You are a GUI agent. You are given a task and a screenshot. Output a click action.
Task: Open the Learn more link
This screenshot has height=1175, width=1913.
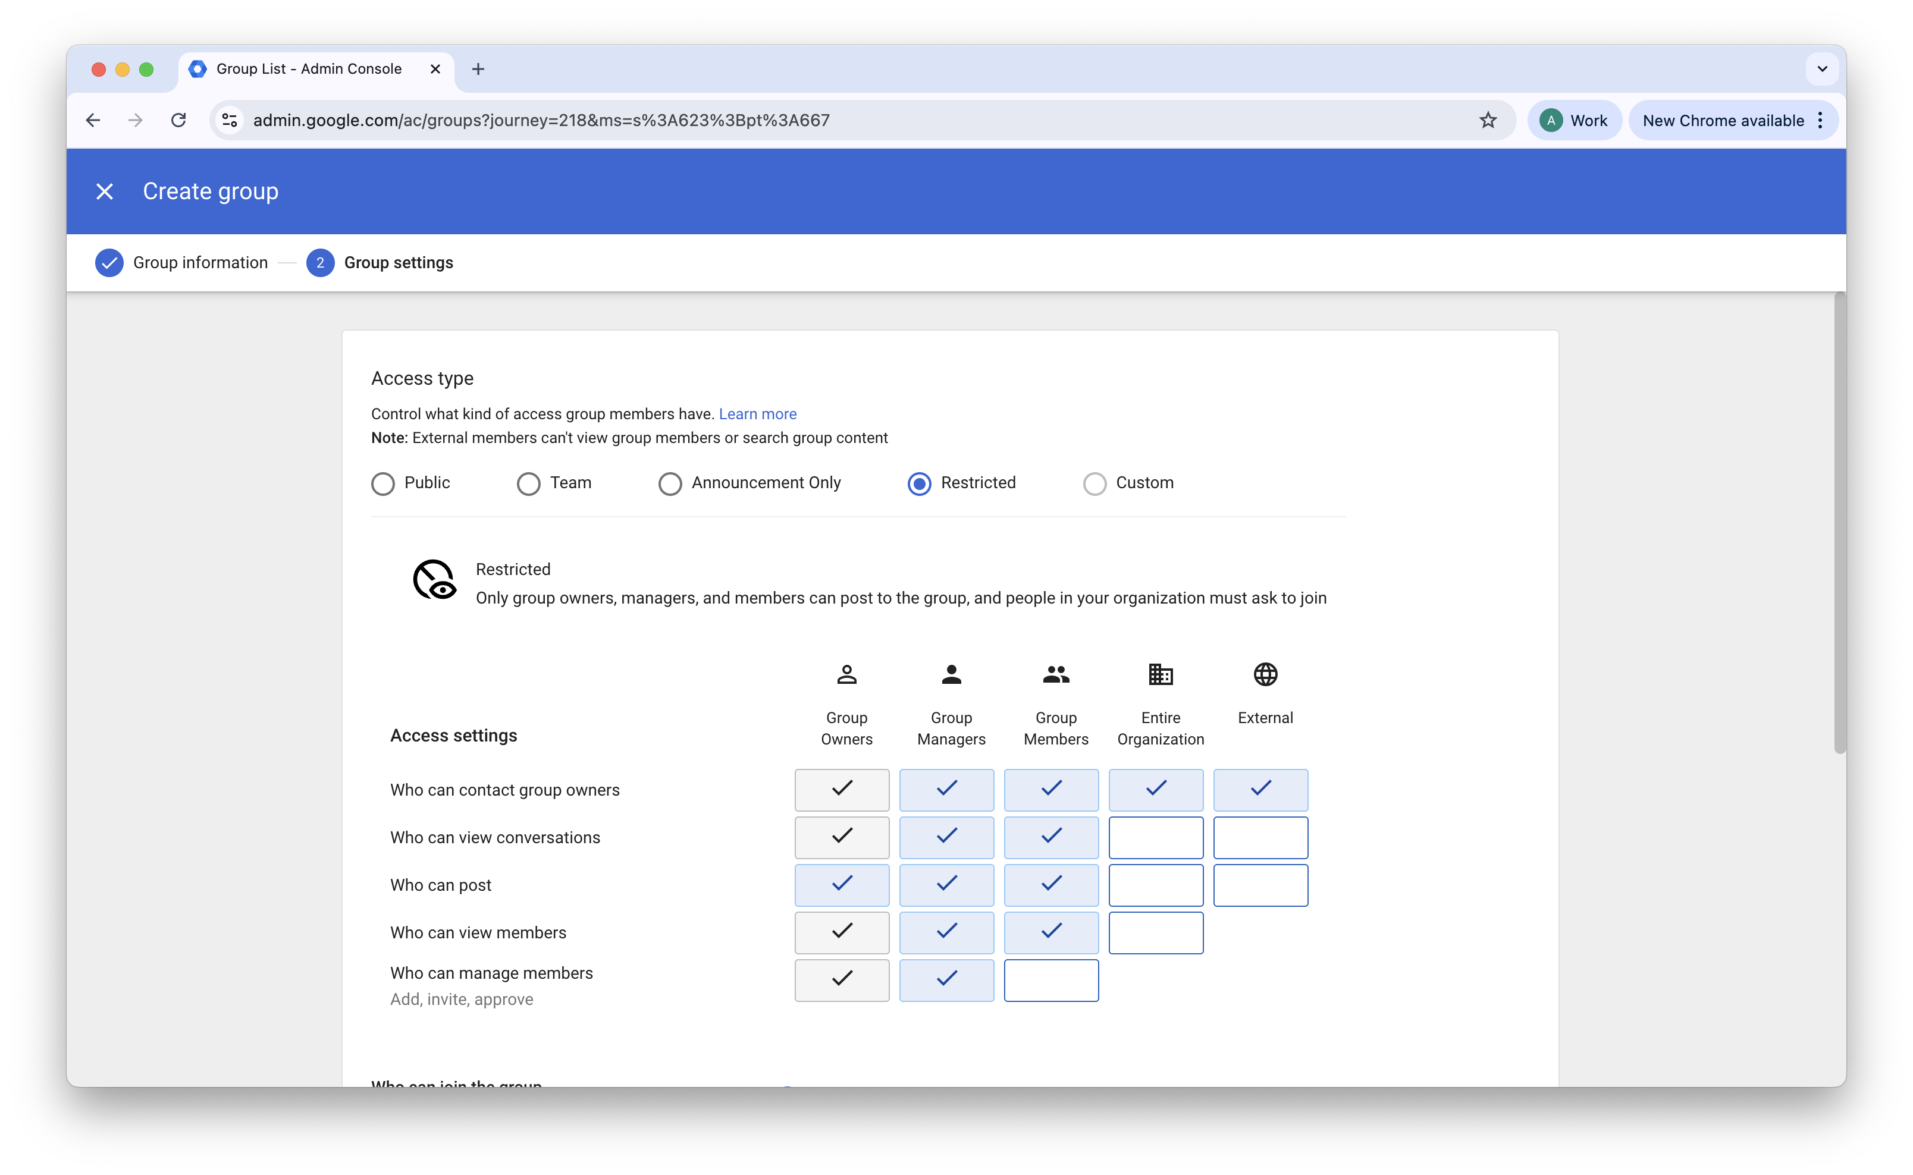pyautogui.click(x=757, y=414)
